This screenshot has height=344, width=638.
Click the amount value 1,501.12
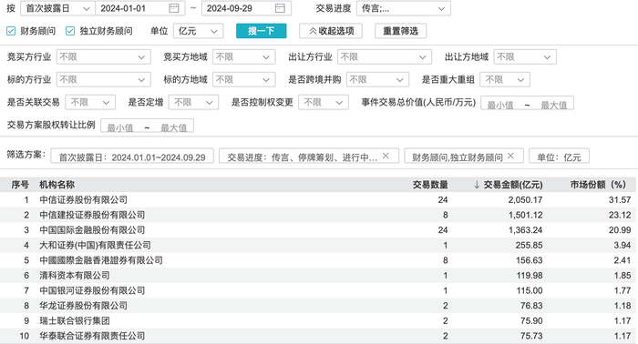pos(525,215)
